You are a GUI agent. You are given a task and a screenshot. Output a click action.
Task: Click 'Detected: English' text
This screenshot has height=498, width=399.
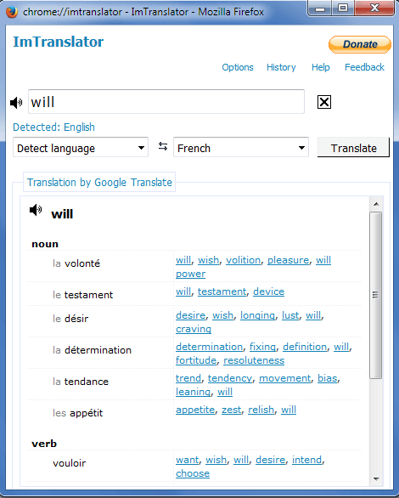point(53,127)
